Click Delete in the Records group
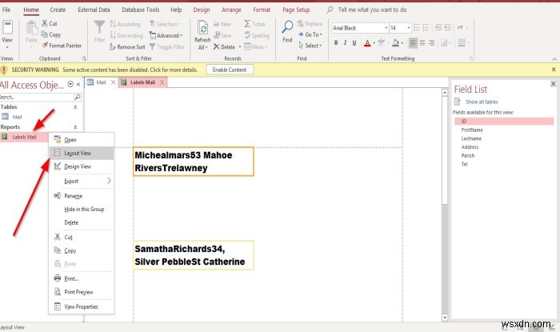560x332 pixels. [224, 46]
